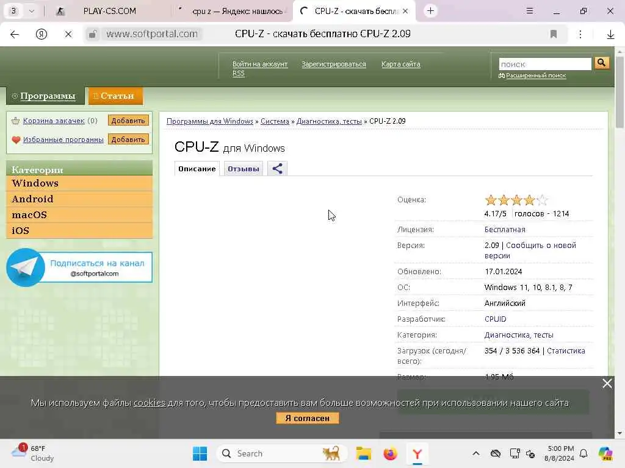Open the Статистика link
Image resolution: width=625 pixels, height=468 pixels.
coord(566,351)
